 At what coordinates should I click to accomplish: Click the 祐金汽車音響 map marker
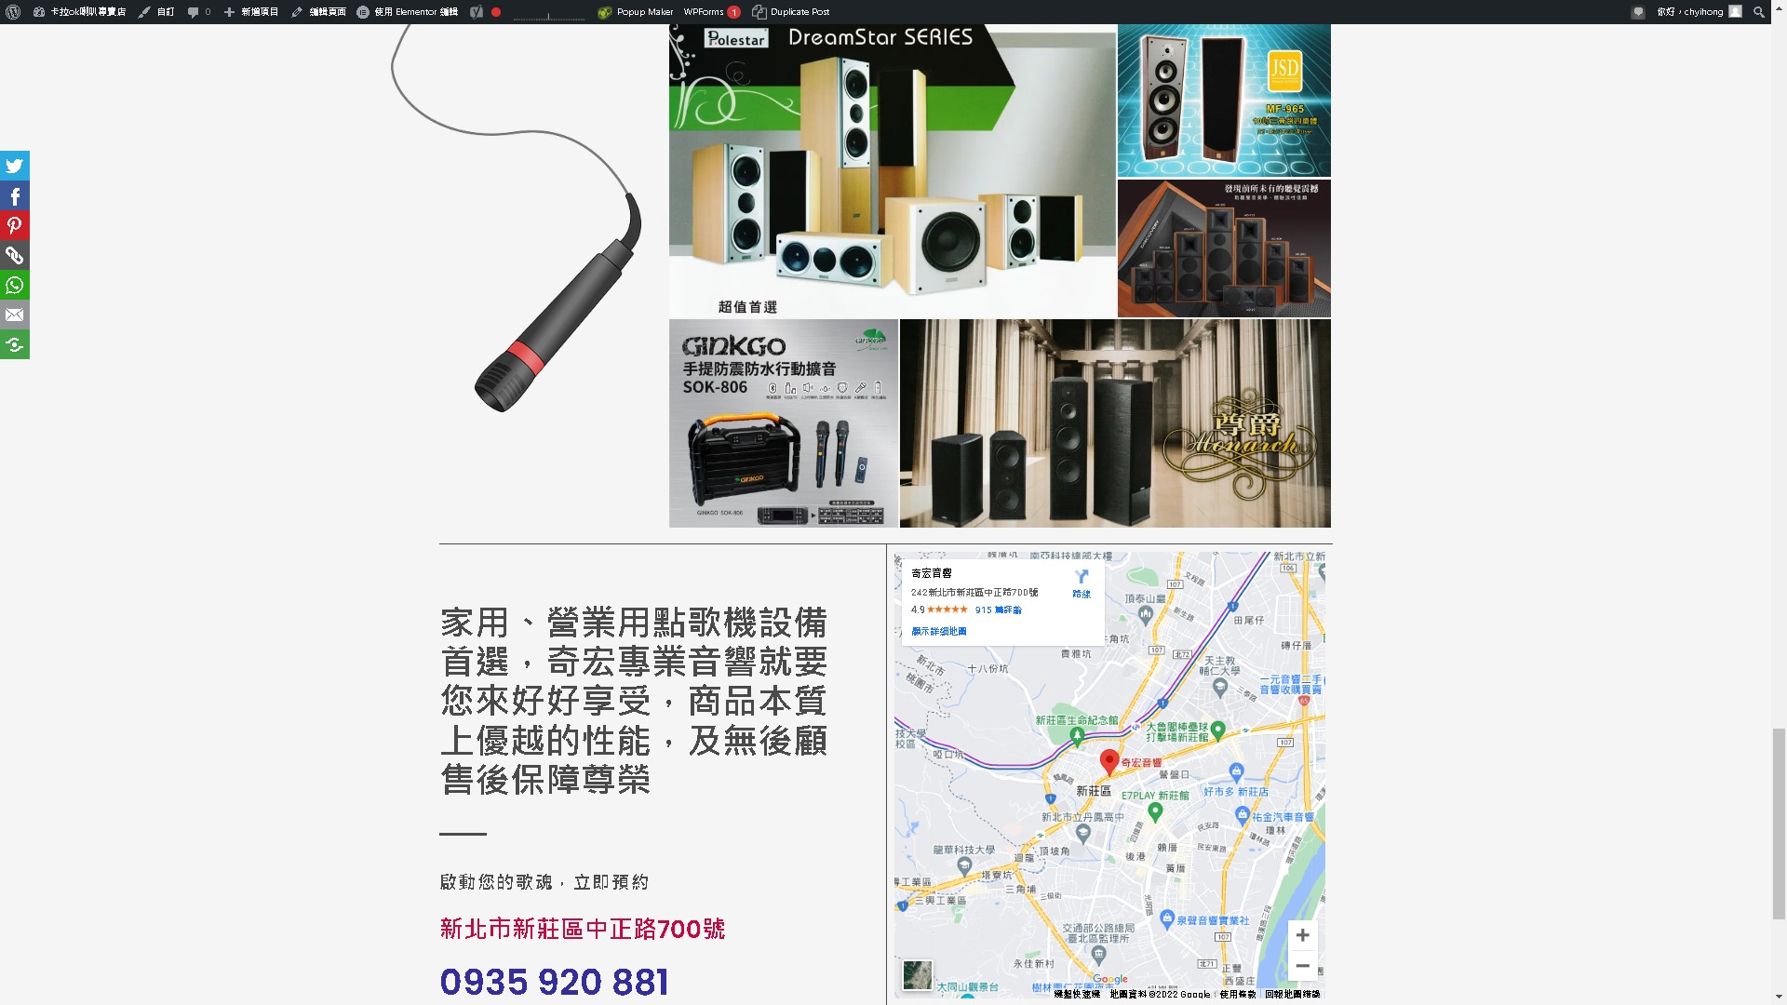pos(1242,814)
